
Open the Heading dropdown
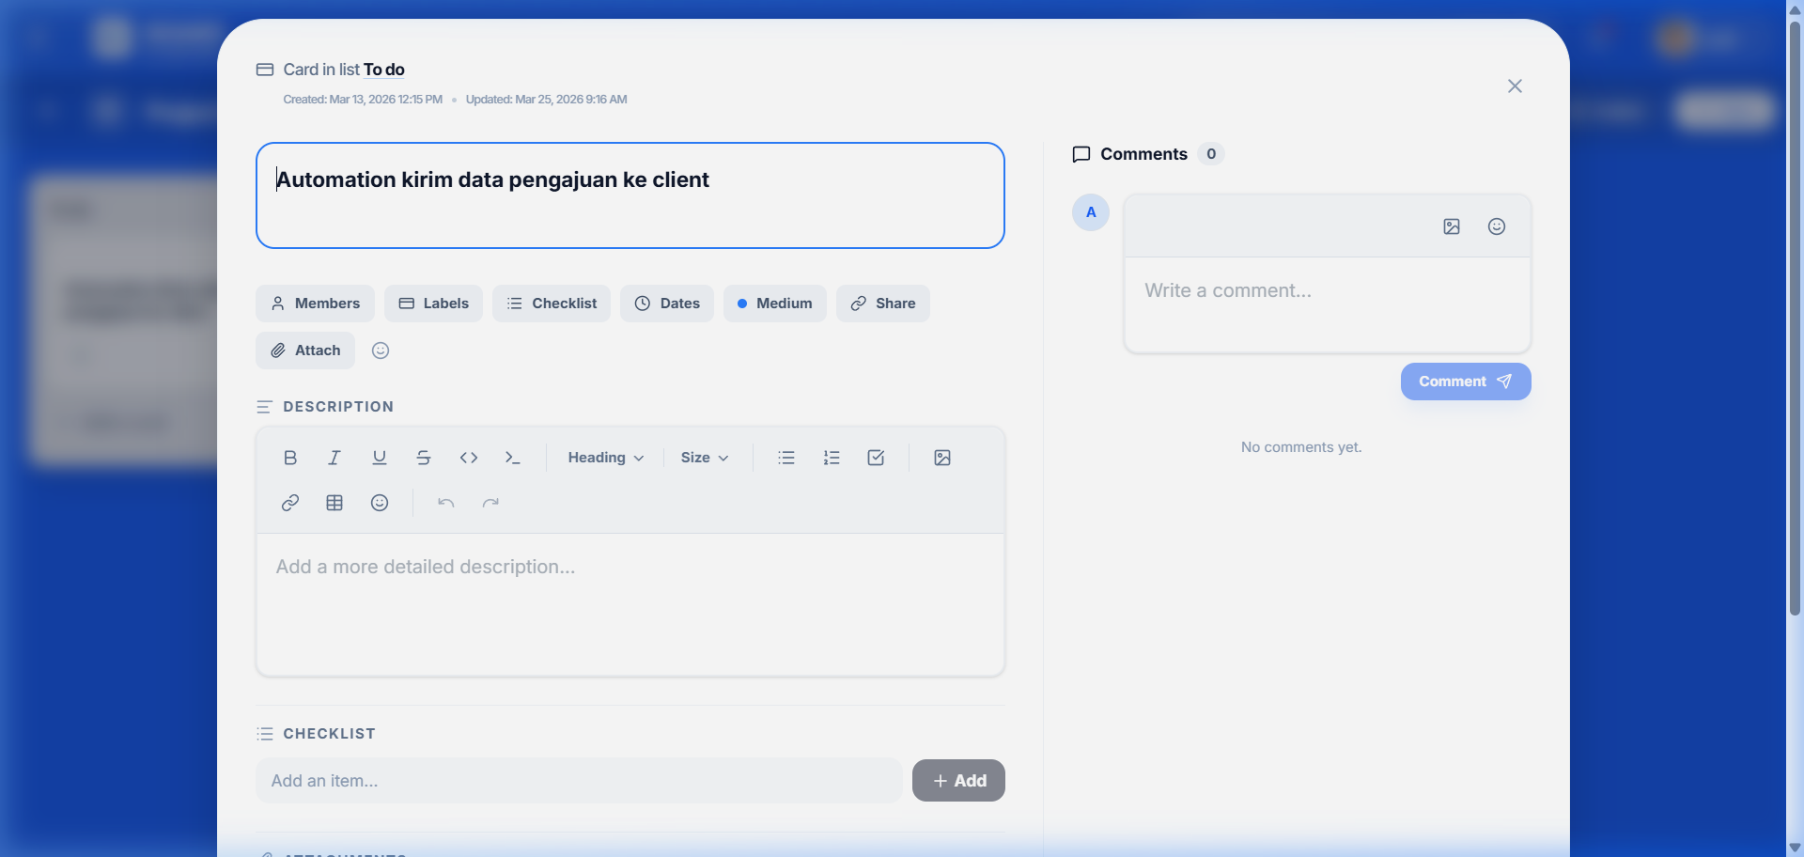tap(605, 458)
